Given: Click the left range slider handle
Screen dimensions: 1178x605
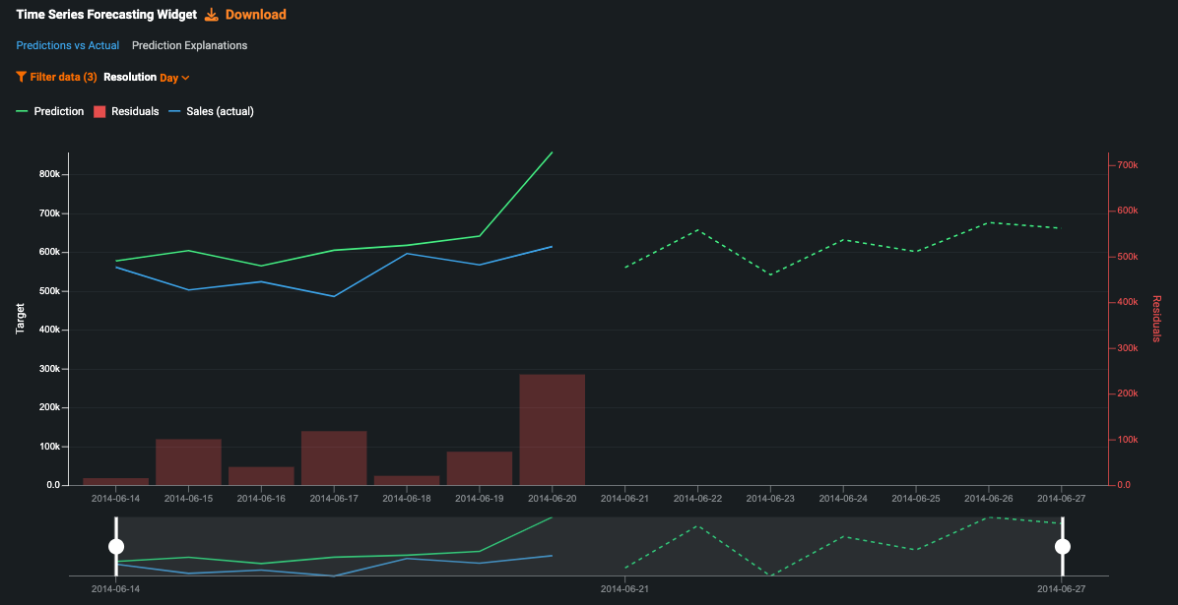Looking at the screenshot, I should click(116, 546).
